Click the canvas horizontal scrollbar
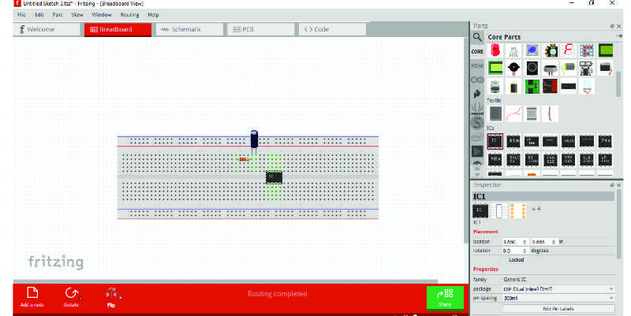This screenshot has height=316, width=631. tap(226, 281)
